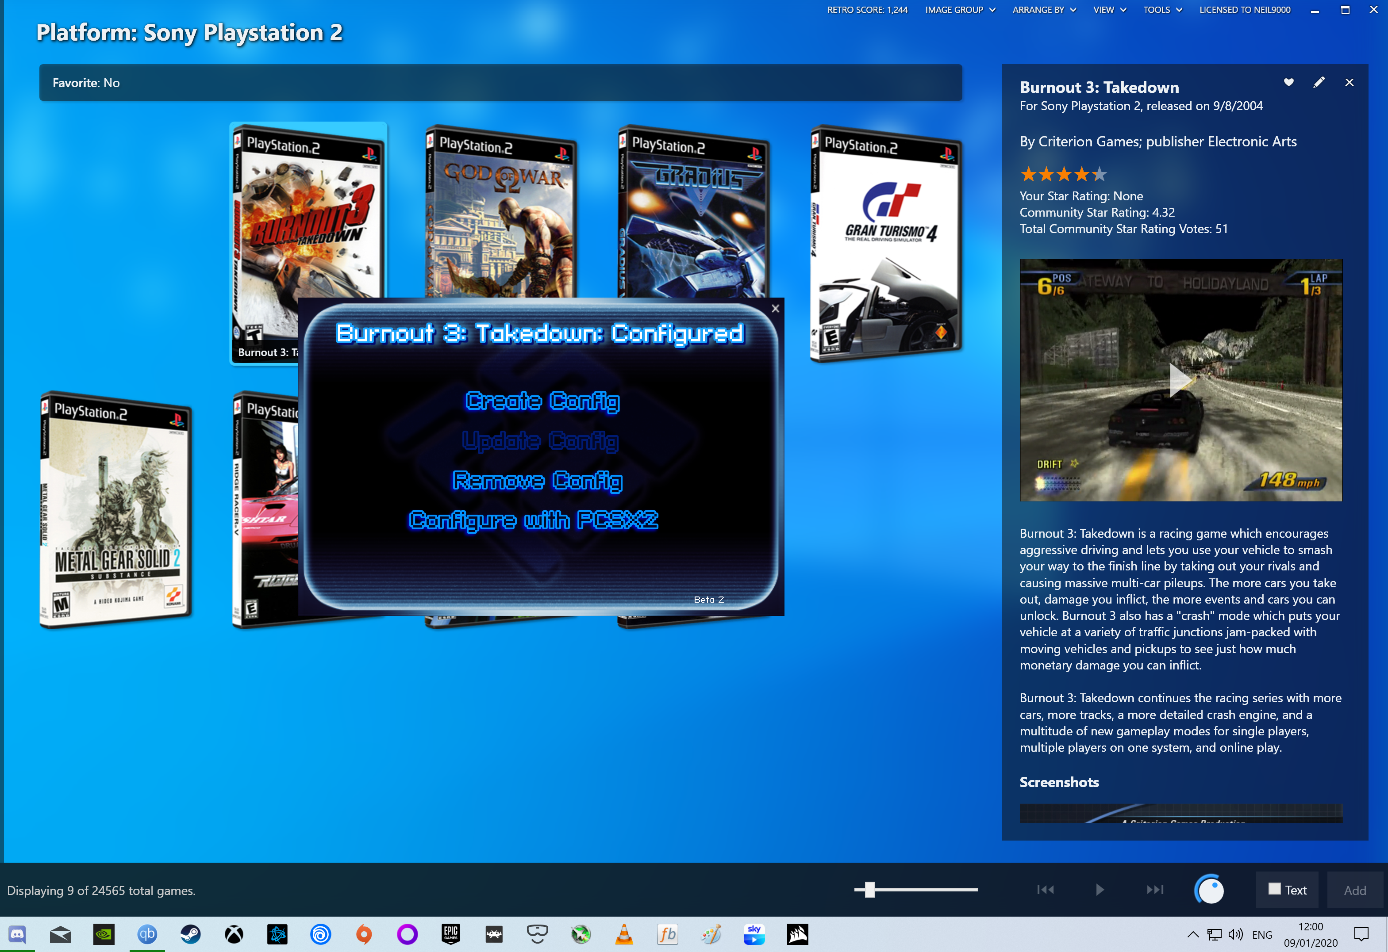Open the screenshot thumbnail under Screenshots
This screenshot has height=952, width=1388.
coord(1180,813)
